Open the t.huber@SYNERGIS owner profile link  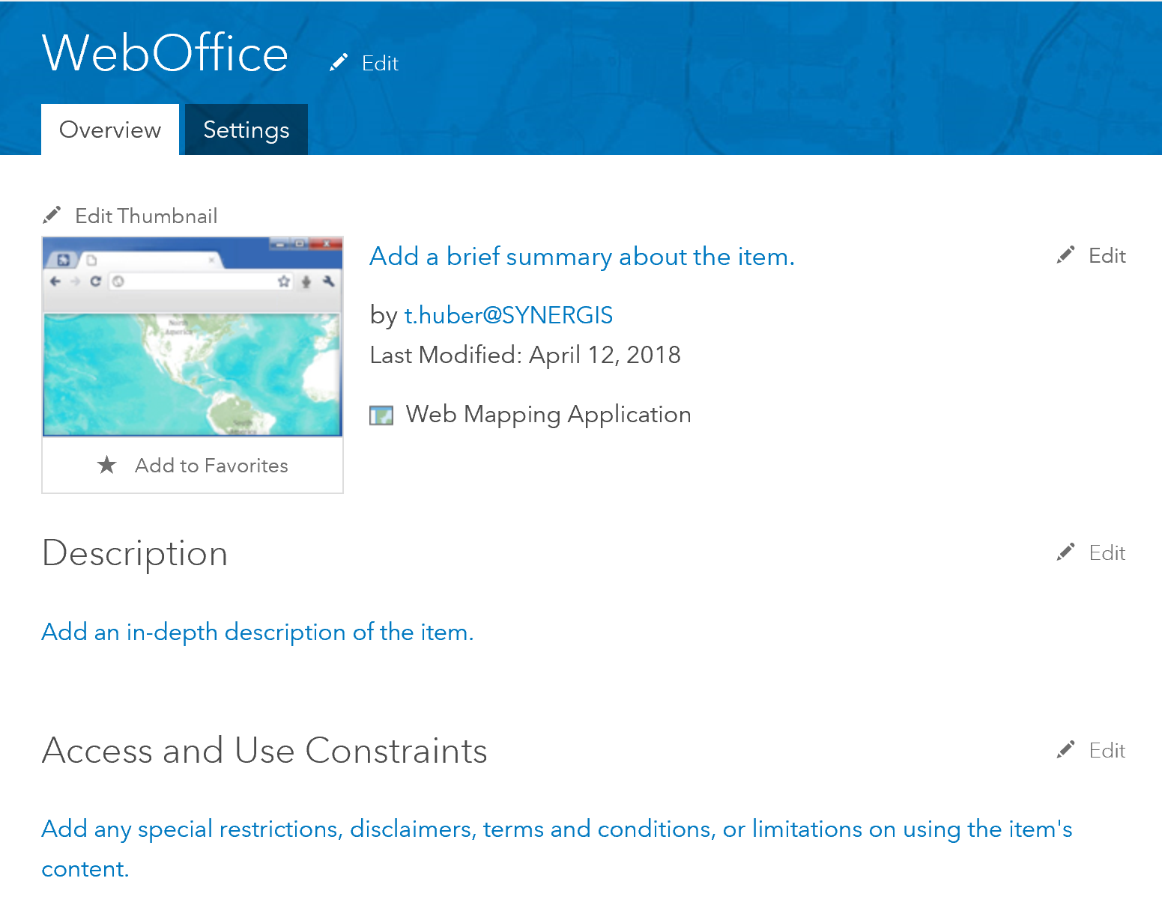(508, 315)
